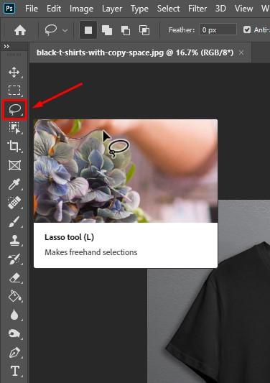The image size is (270, 383).
Task: Open the Select menu
Action: pyautogui.click(x=168, y=9)
